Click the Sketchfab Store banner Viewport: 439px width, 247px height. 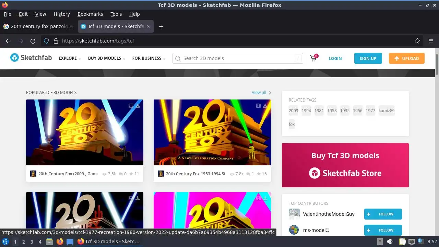345,165
